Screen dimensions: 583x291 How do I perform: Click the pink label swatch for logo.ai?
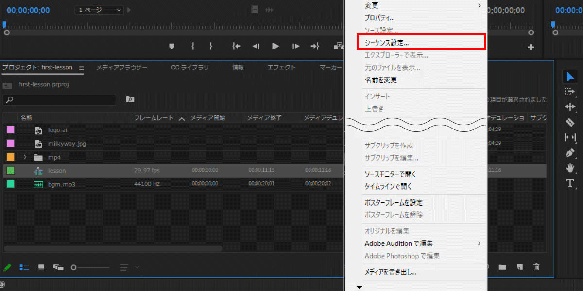10,130
